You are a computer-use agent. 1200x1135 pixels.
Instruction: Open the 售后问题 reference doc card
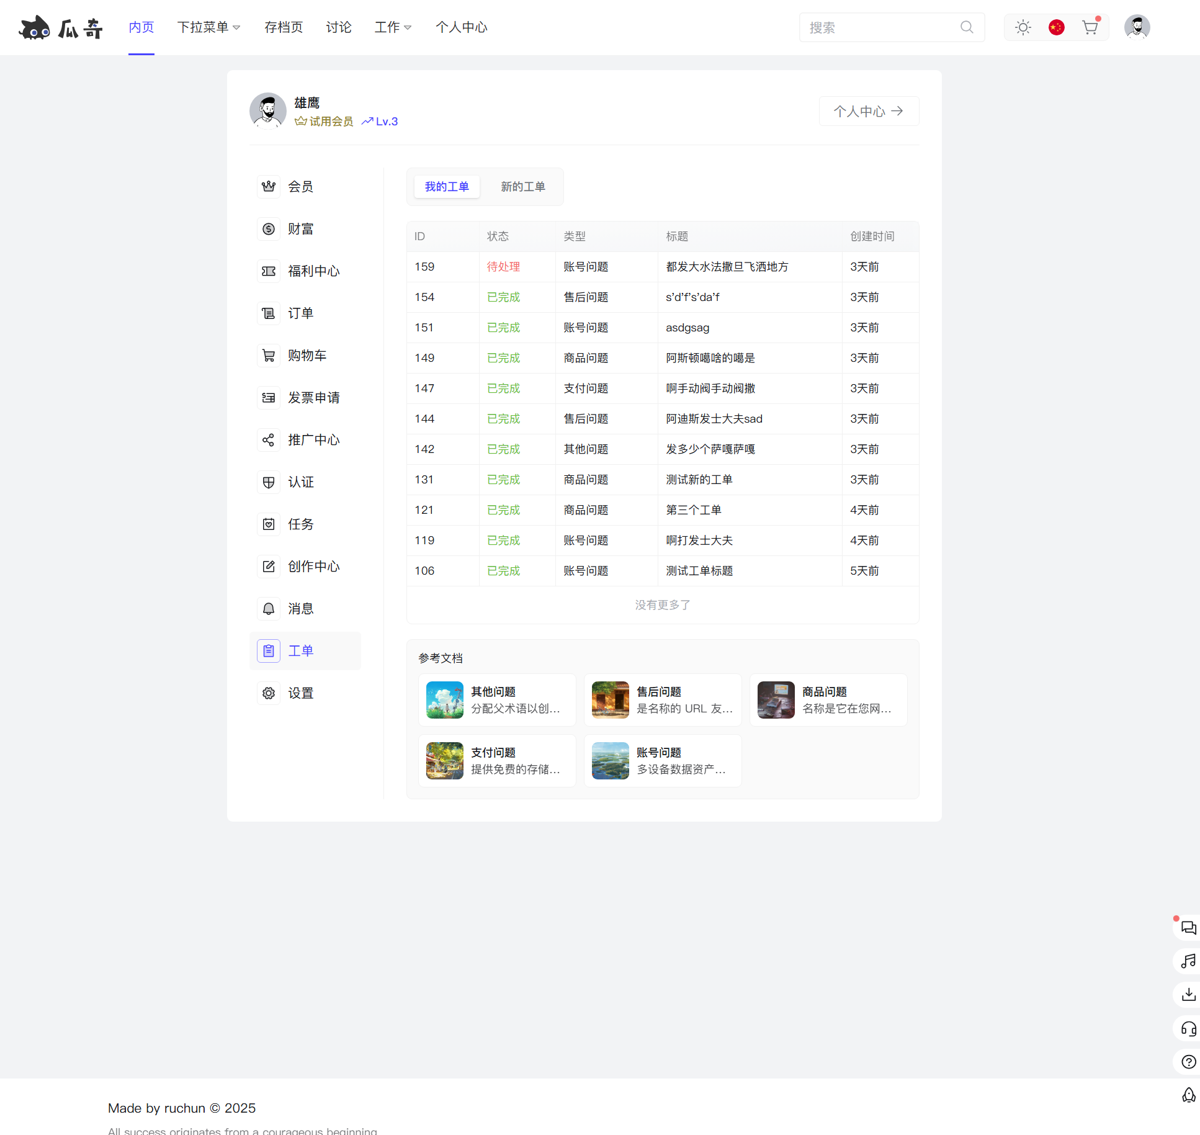click(x=663, y=700)
